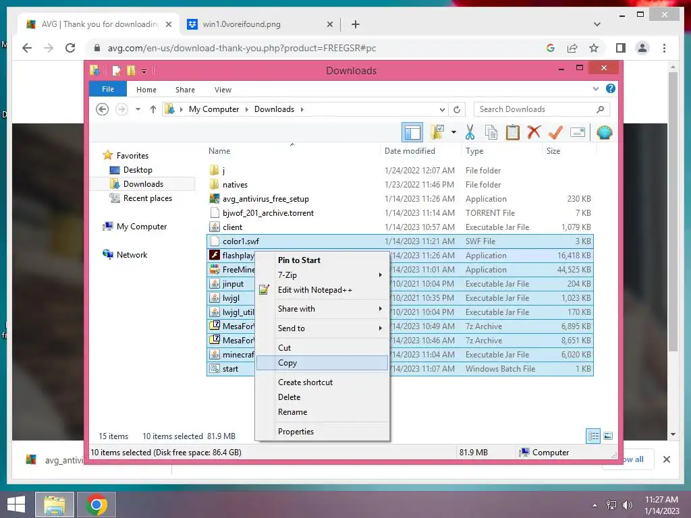Click the search magnifier icon in Explorer

click(x=600, y=109)
